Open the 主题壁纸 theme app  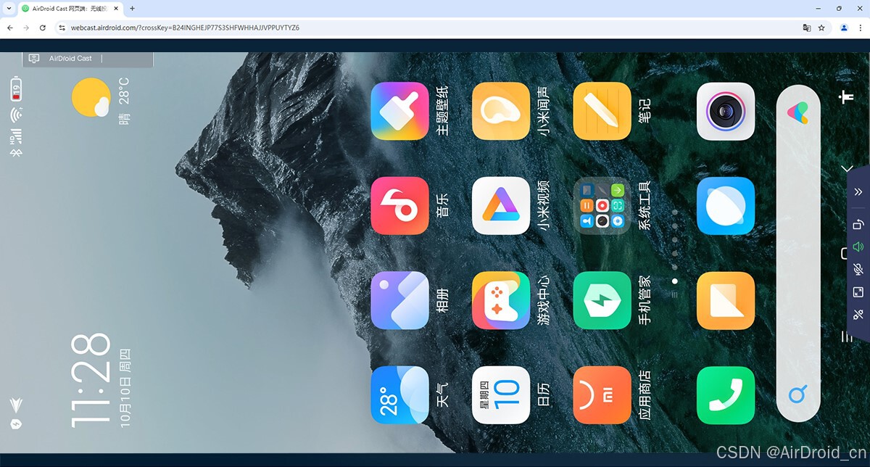coord(399,111)
